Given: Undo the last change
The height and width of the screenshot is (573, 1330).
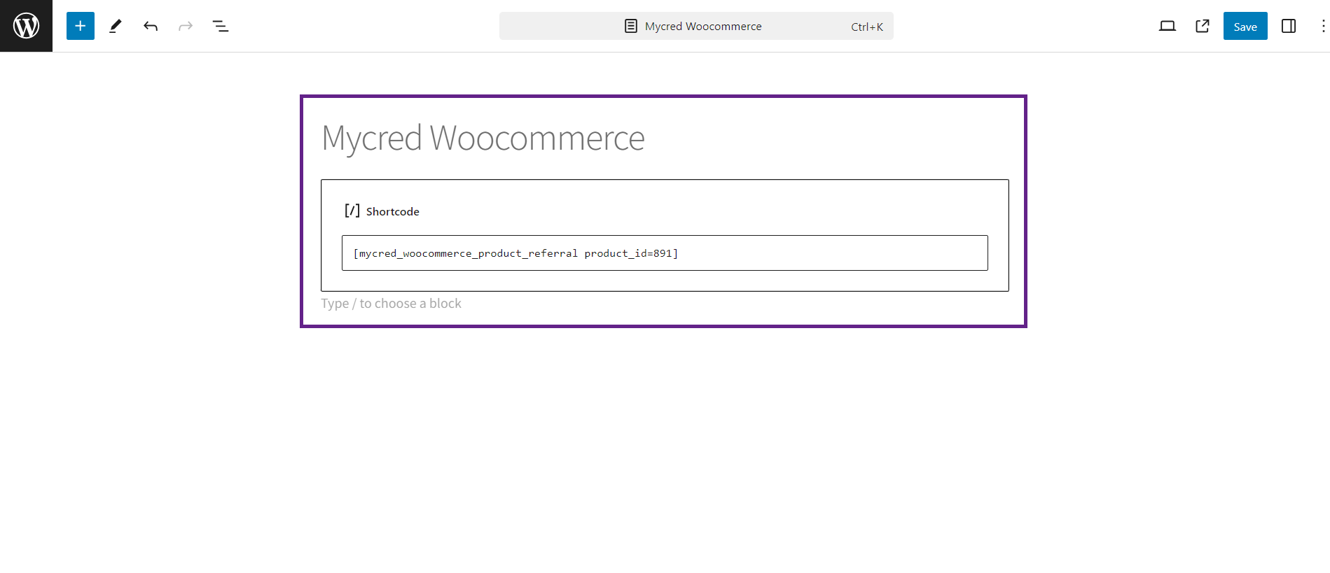Looking at the screenshot, I should (151, 26).
